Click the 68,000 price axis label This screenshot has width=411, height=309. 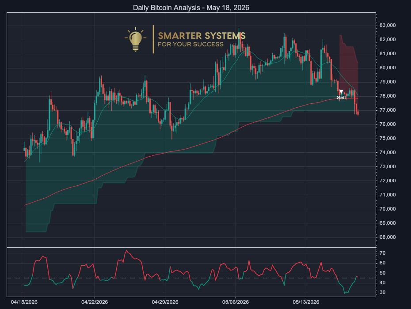click(x=388, y=237)
